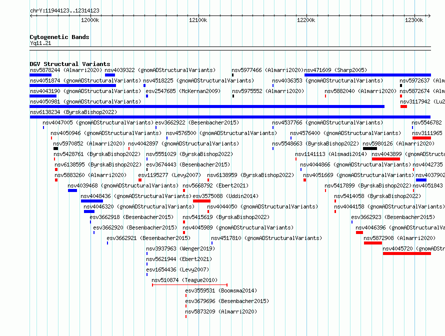The height and width of the screenshot is (336, 445).
Task: Click the red bar under nsv4045720
Action: click(x=407, y=253)
